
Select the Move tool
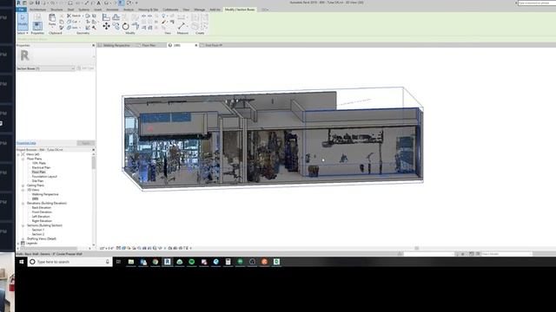[x=106, y=26]
